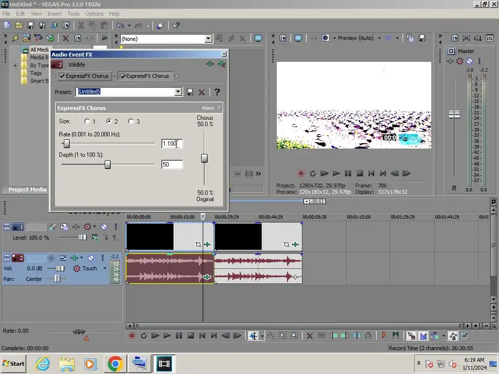Launch Google Chrome from taskbar
The width and height of the screenshot is (499, 374).
(115, 363)
